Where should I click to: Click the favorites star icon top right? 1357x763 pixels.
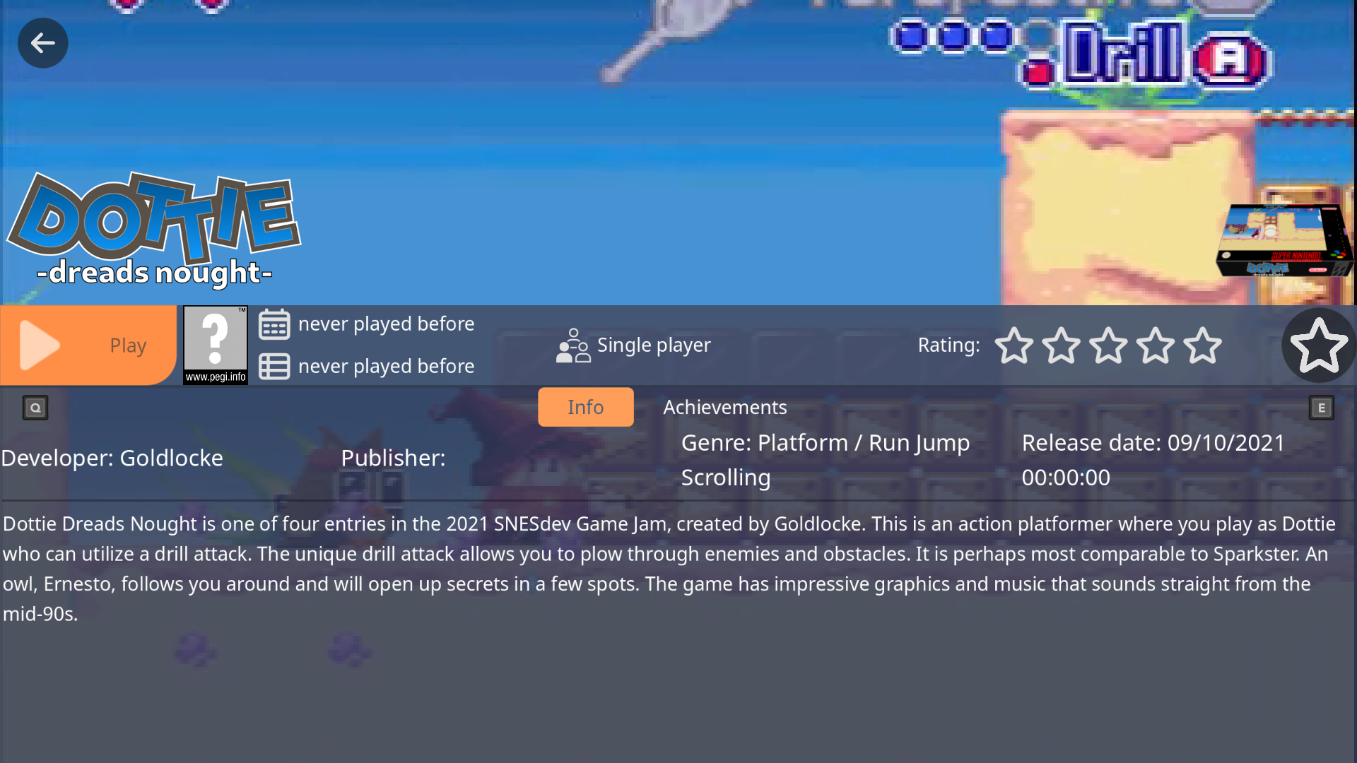1317,345
